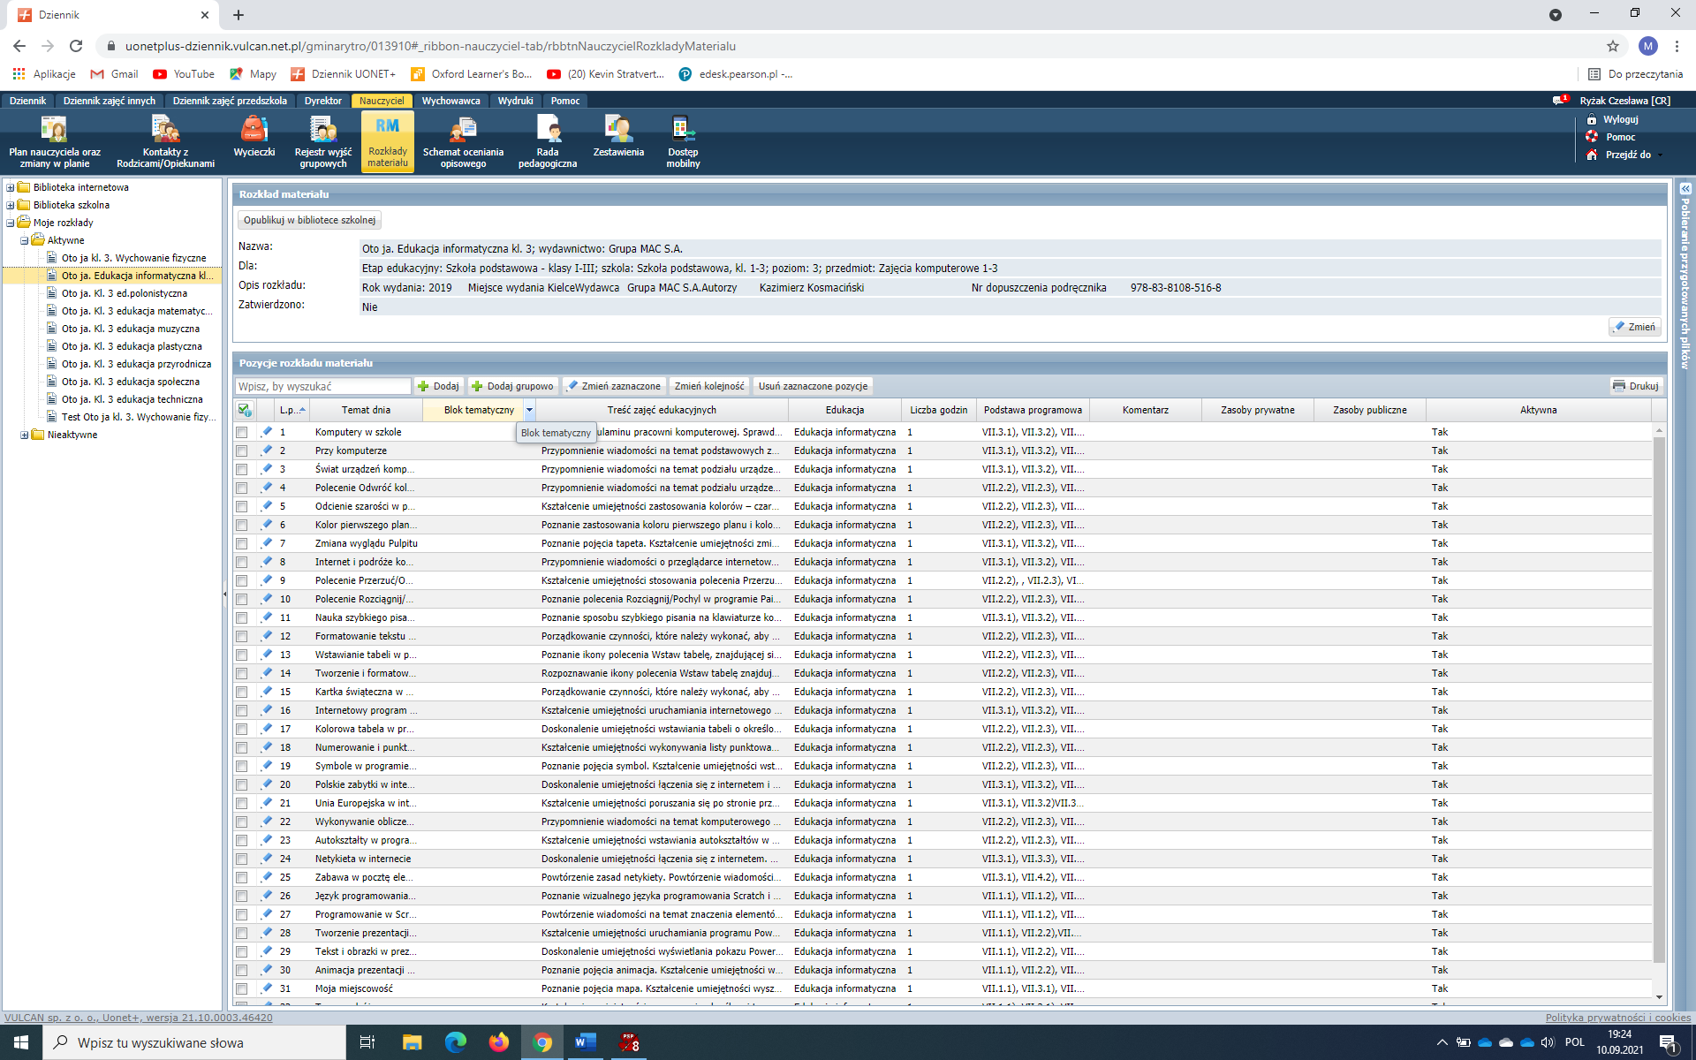Toggle select-all checkbox in table header
Viewport: 1696px width, 1060px height.
click(245, 410)
